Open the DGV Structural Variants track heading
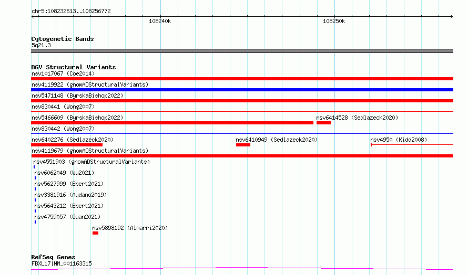 pos(74,67)
